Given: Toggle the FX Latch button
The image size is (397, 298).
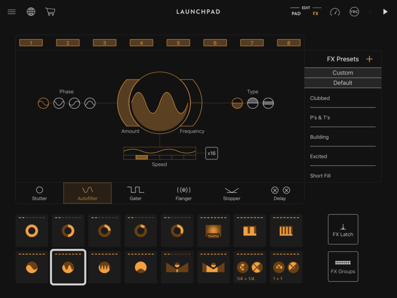Looking at the screenshot, I should pos(343,229).
